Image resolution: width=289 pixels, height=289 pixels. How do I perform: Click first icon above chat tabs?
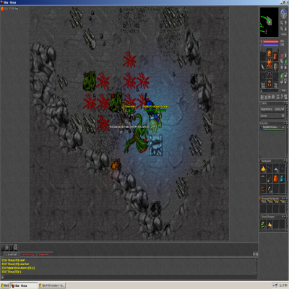pos(3,247)
